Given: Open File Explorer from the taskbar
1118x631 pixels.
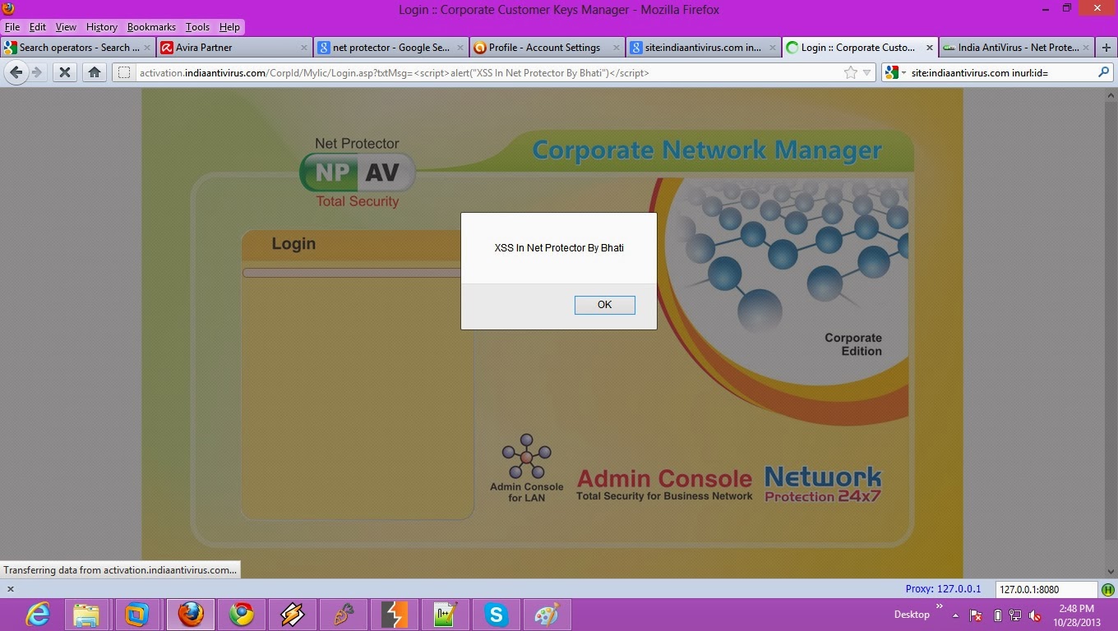Looking at the screenshot, I should click(x=86, y=615).
